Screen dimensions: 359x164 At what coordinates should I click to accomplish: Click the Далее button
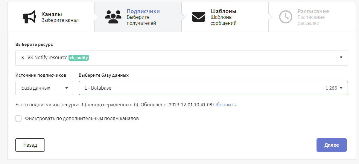click(331, 145)
